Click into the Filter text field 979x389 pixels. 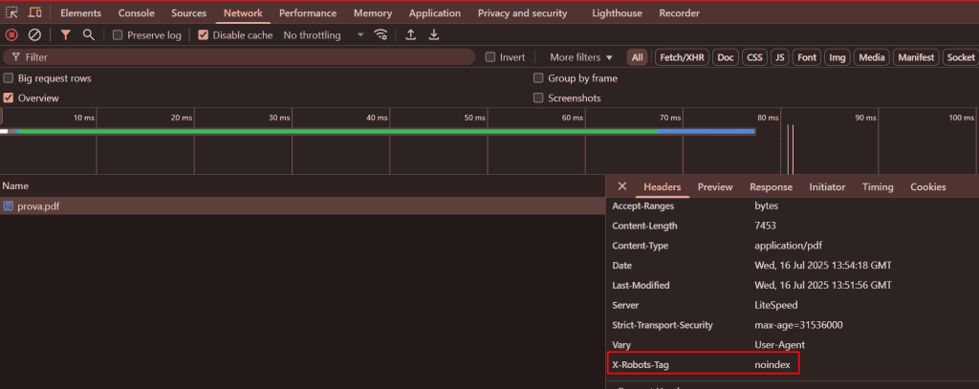(x=239, y=57)
